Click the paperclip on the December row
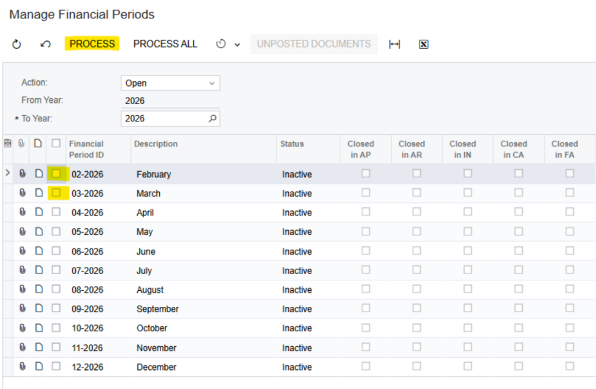 [23, 366]
